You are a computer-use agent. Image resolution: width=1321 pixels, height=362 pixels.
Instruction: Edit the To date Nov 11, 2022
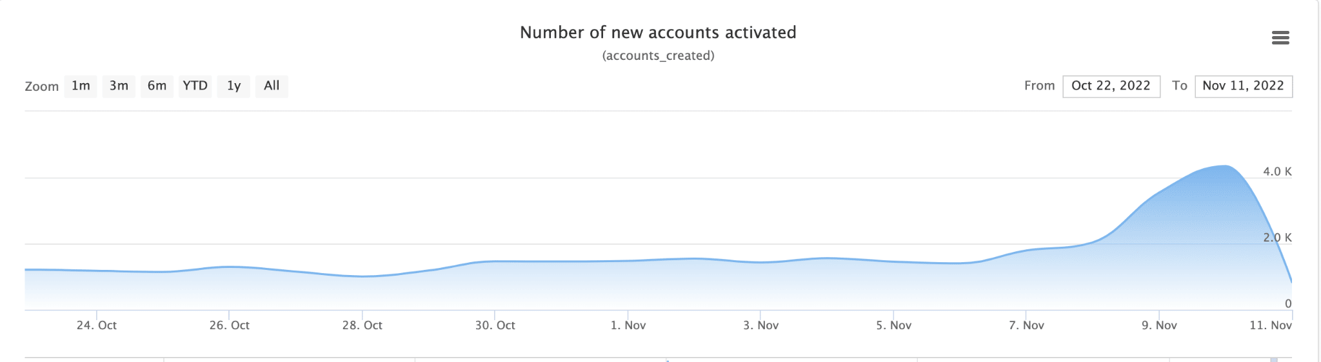click(1244, 86)
